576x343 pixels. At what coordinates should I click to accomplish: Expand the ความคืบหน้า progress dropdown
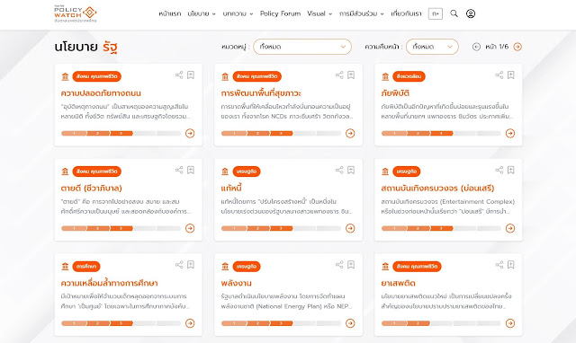pyautogui.click(x=432, y=47)
